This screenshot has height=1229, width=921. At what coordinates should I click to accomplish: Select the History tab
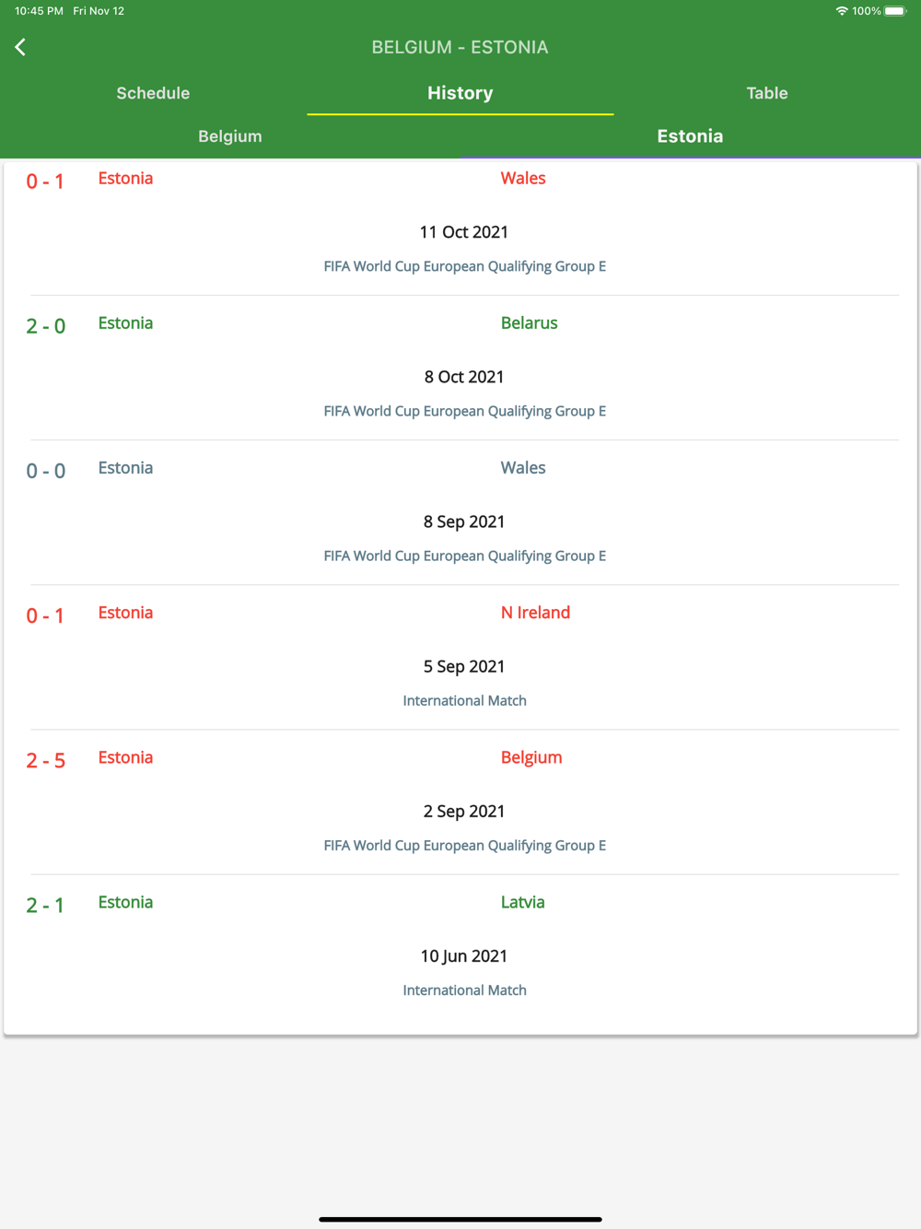pos(460,93)
